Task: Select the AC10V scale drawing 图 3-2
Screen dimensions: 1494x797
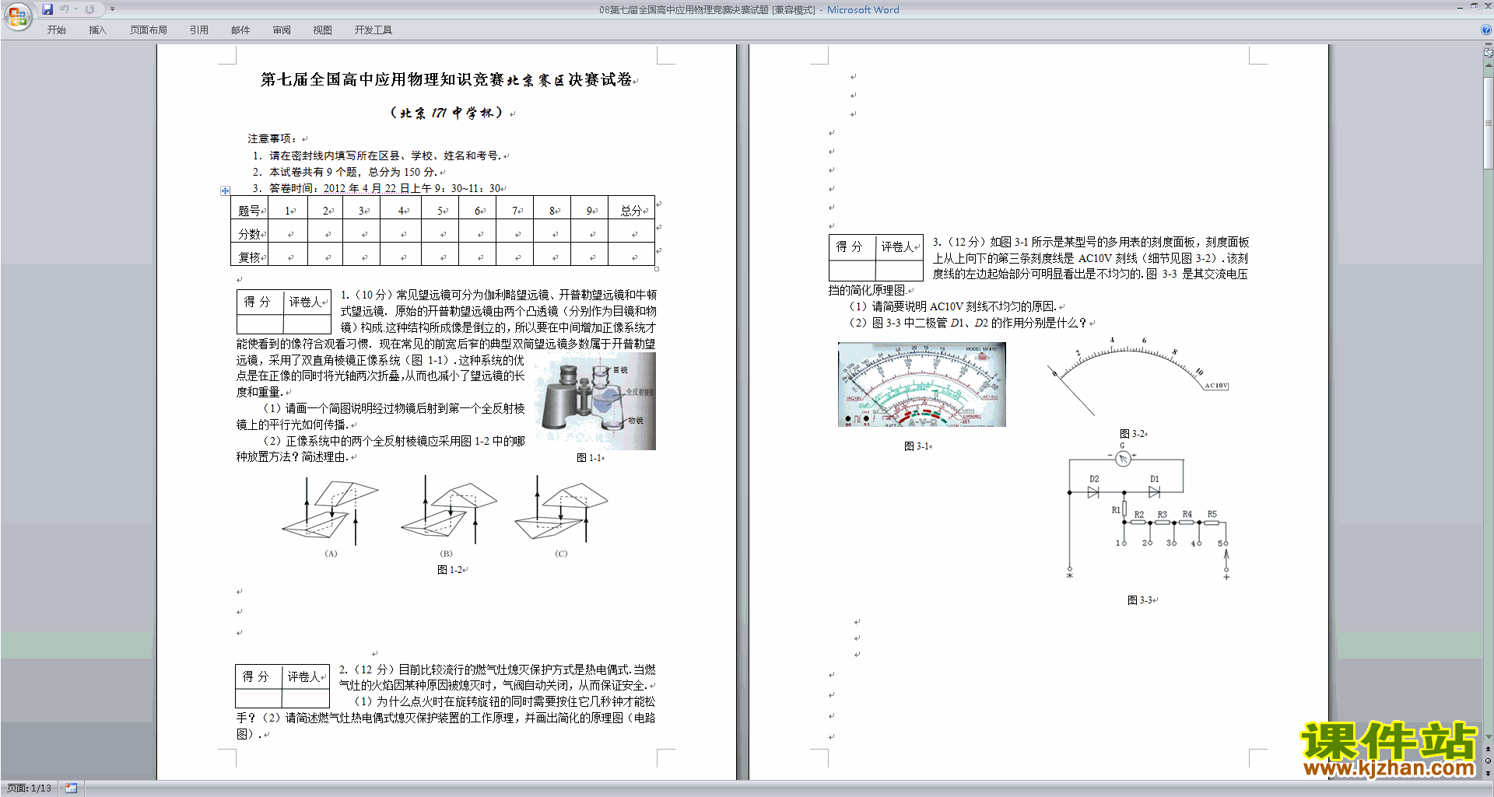Action: (x=1138, y=377)
